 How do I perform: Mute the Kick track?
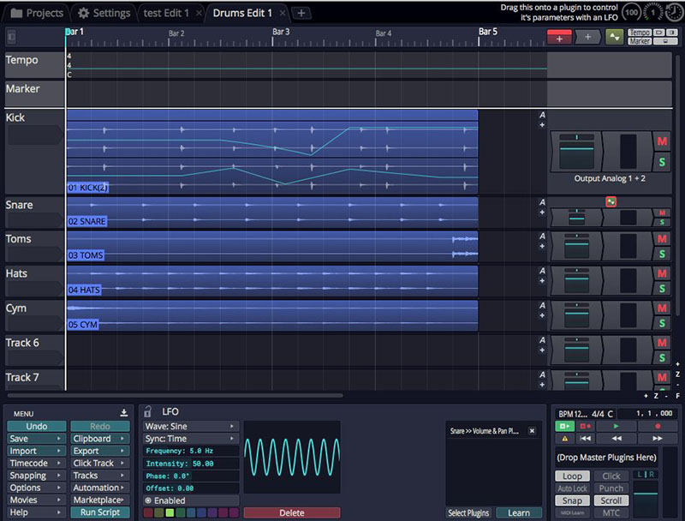[662, 141]
